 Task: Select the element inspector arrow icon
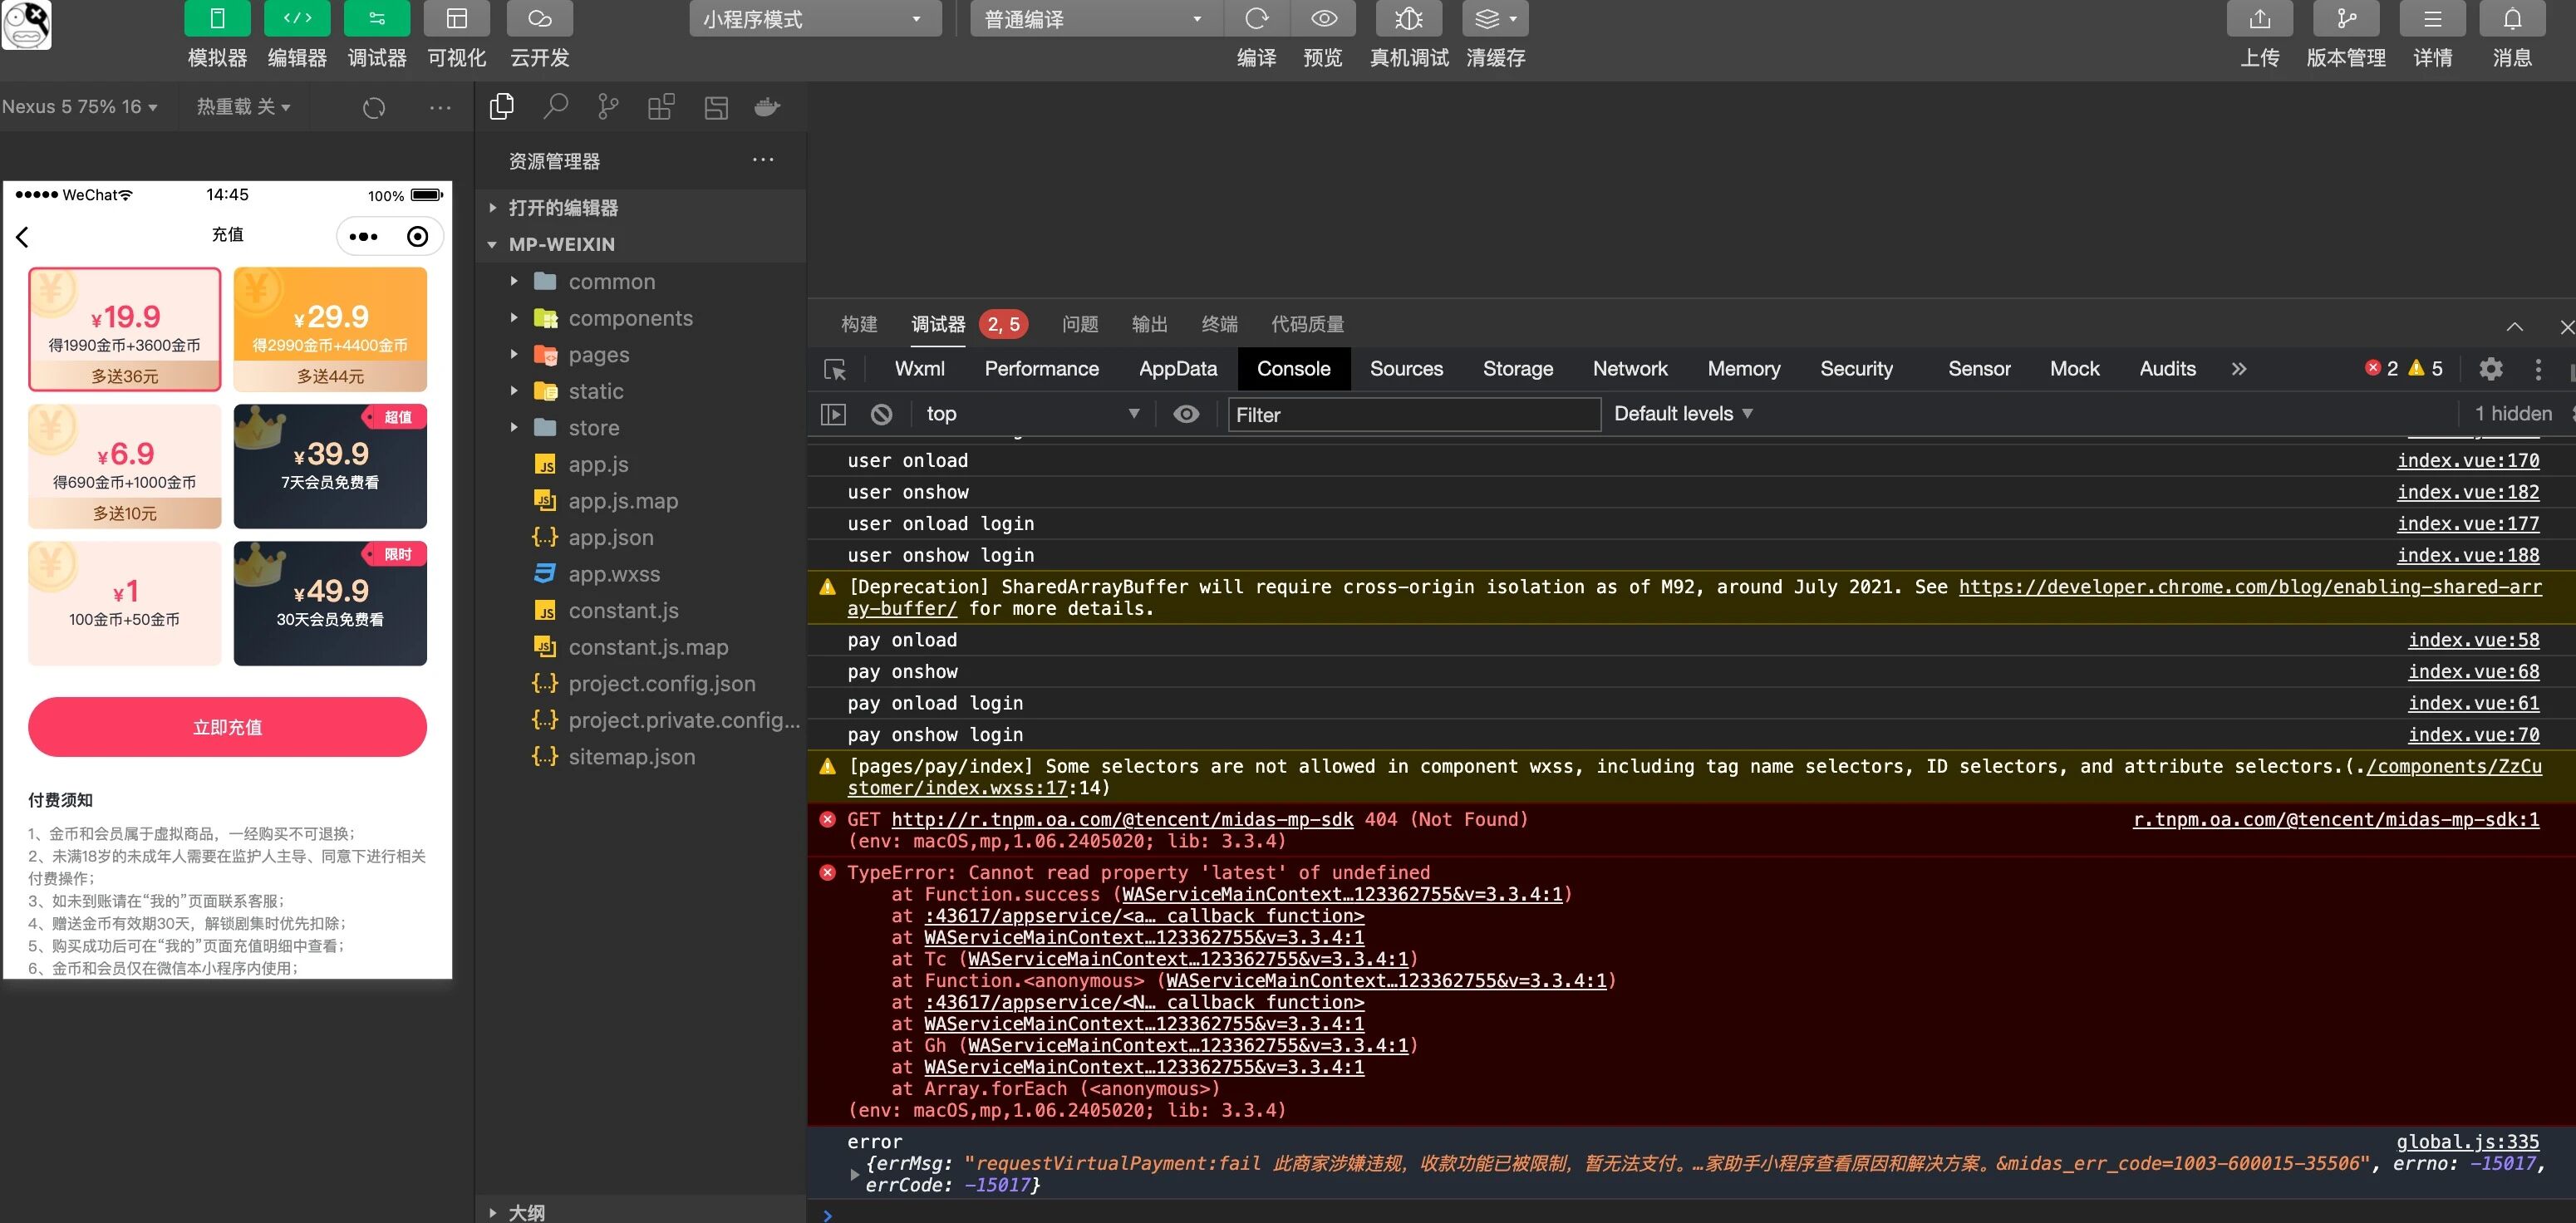point(835,370)
